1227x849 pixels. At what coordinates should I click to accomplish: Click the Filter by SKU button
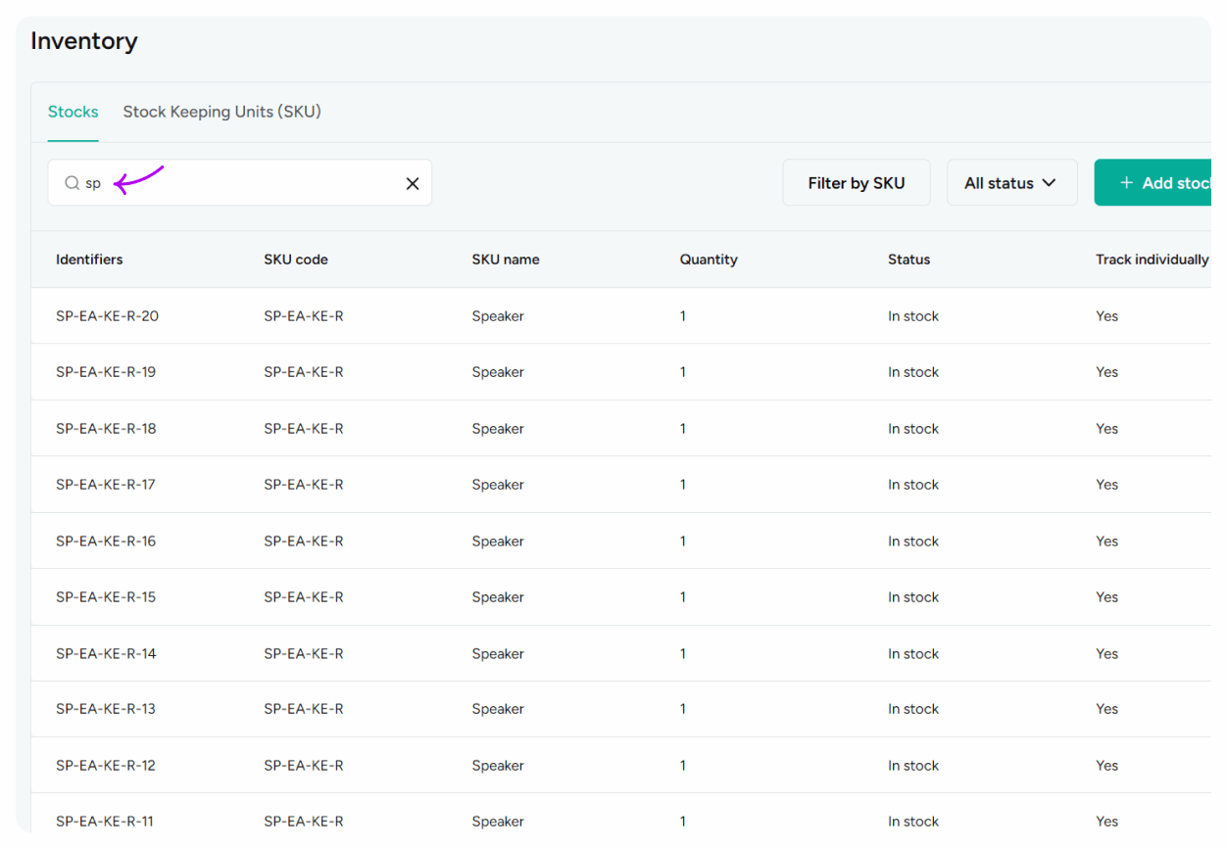click(x=856, y=182)
